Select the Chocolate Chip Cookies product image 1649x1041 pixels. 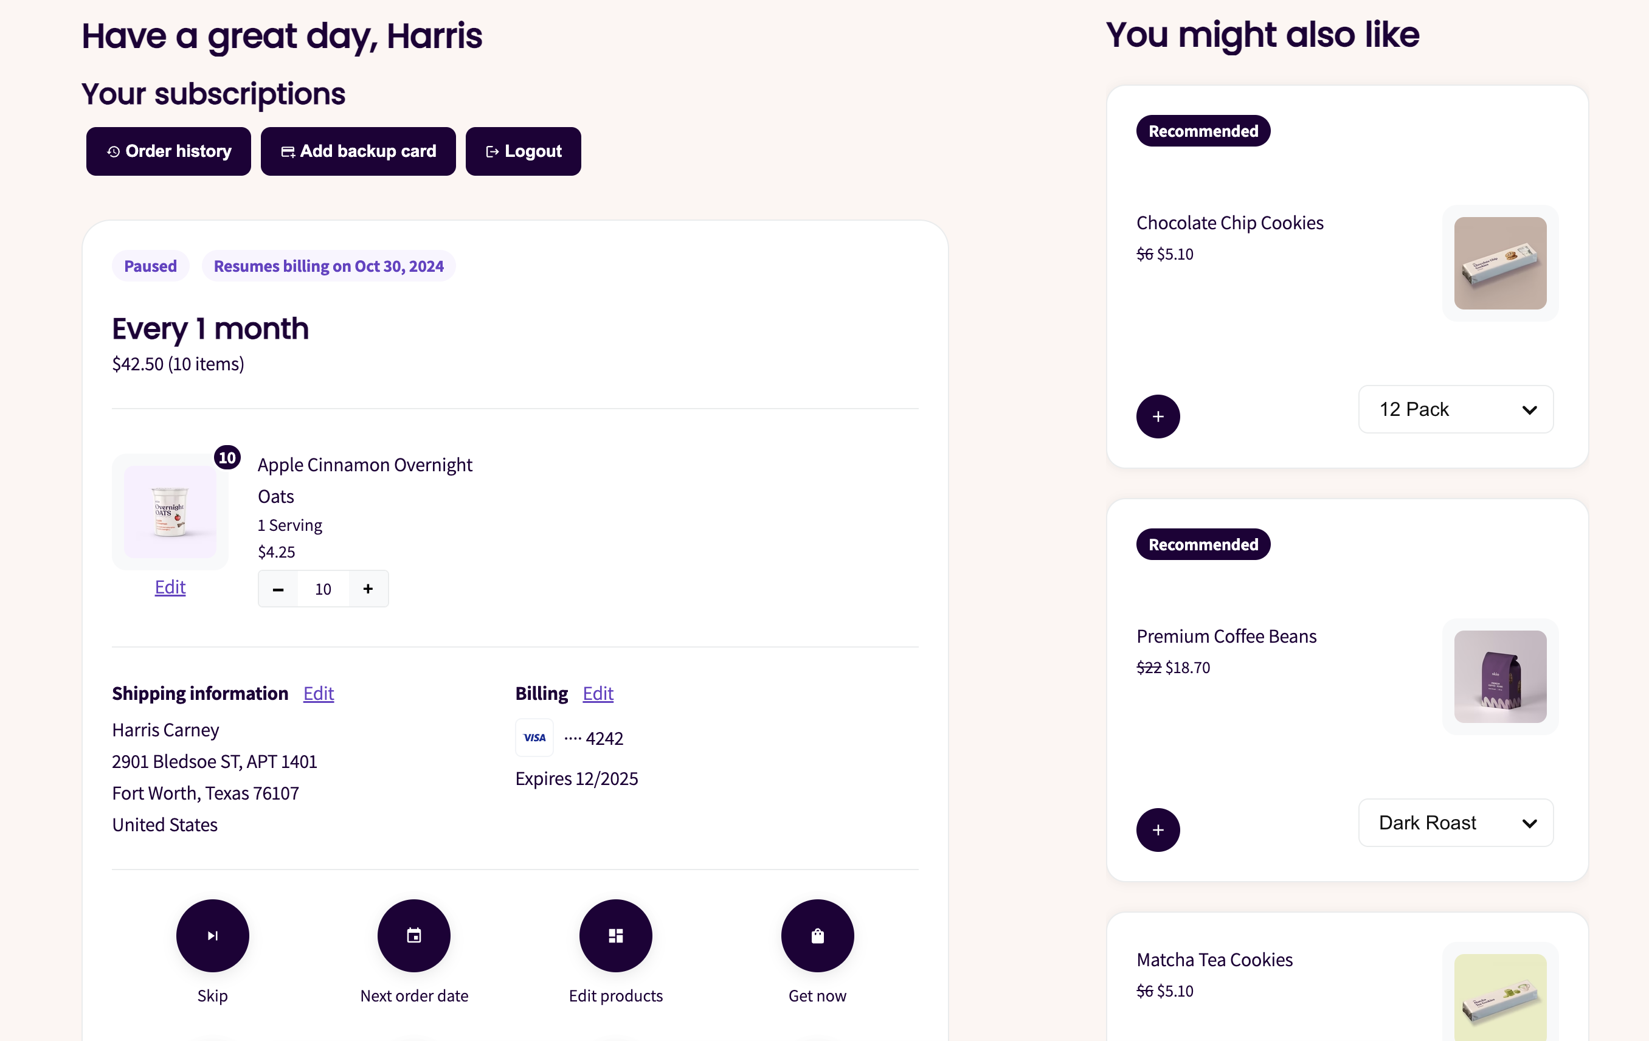1499,263
